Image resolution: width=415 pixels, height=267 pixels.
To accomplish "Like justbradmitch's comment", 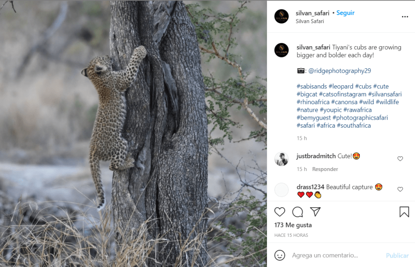I will coord(400,159).
